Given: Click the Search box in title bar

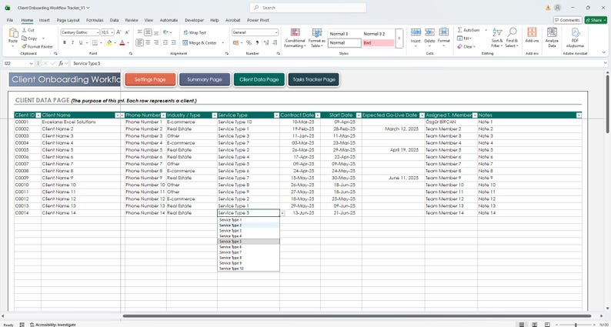Looking at the screenshot, I should coord(308,8).
